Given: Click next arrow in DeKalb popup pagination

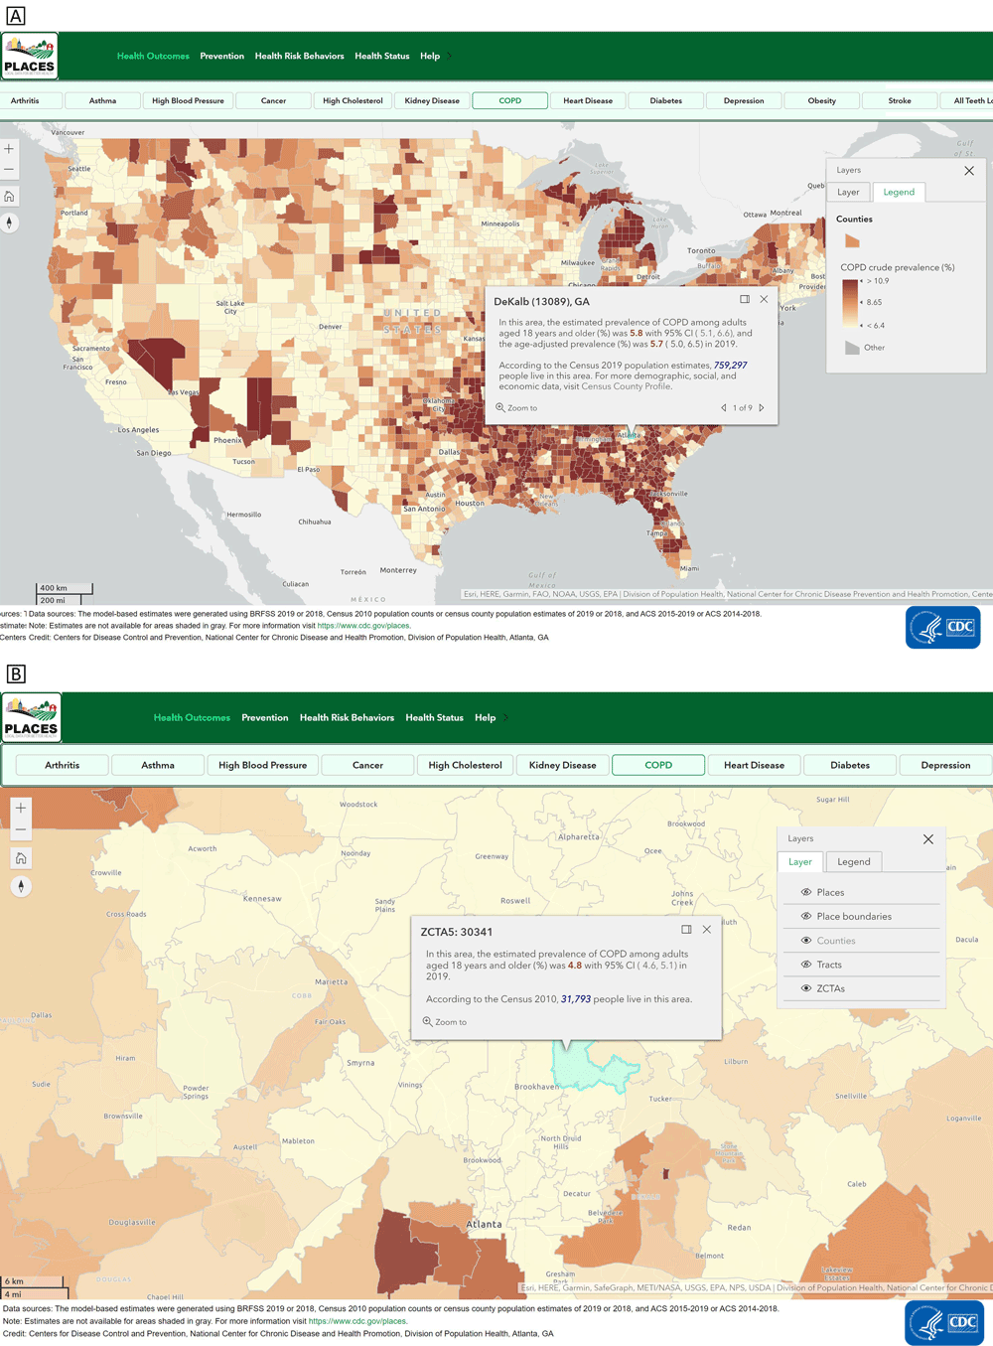Looking at the screenshot, I should [761, 407].
